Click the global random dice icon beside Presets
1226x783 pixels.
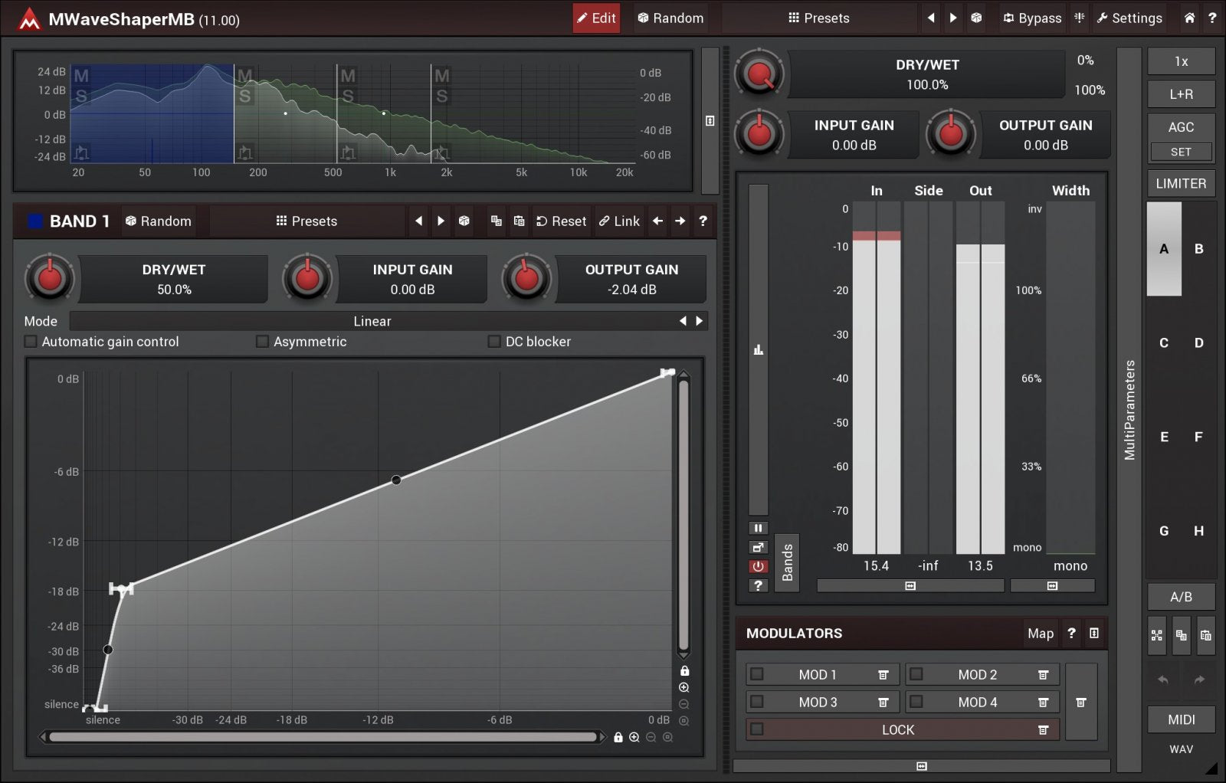[976, 18]
